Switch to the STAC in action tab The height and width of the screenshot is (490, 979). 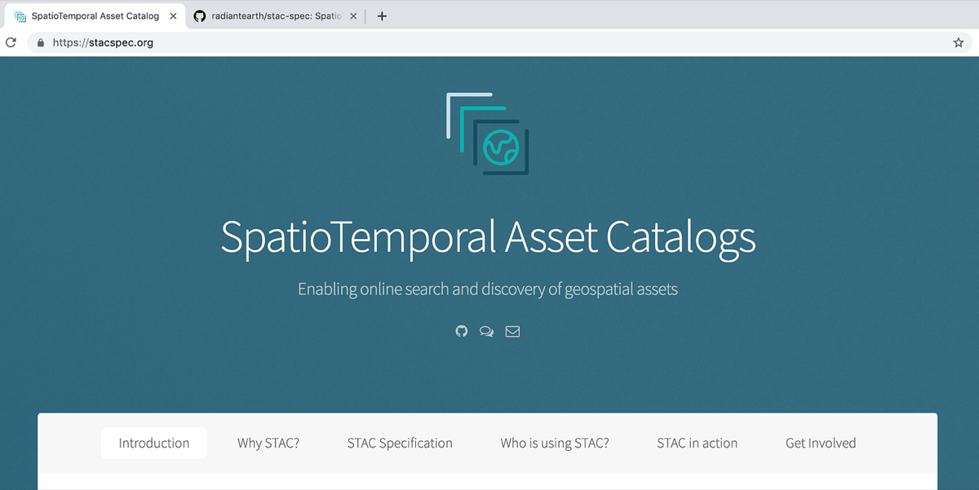click(698, 444)
